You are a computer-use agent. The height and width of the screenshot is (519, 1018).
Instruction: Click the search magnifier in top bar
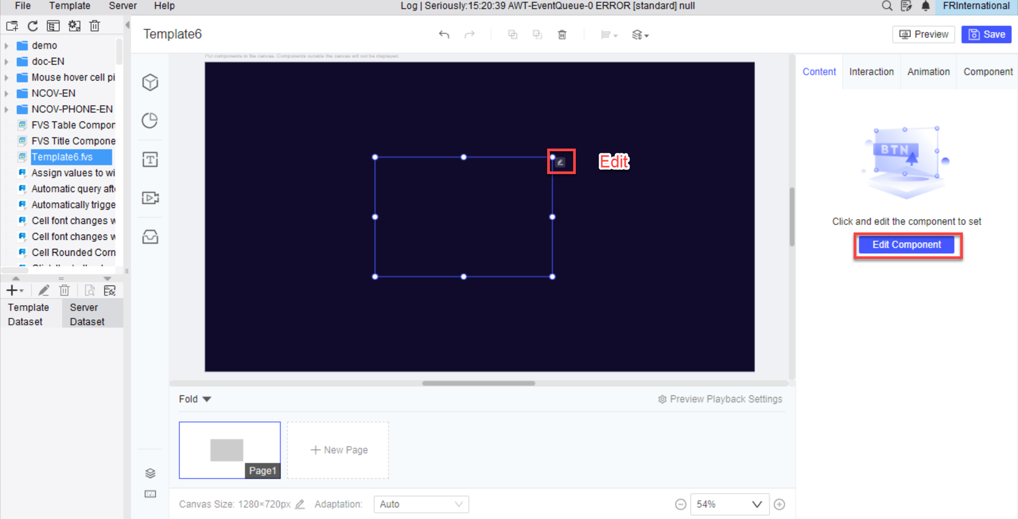887,6
